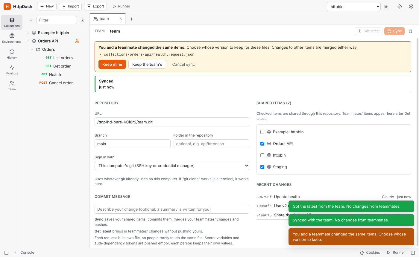Viewport: 419px width, 257px height.
Task: Click the Import toolbar button
Action: (x=70, y=6)
